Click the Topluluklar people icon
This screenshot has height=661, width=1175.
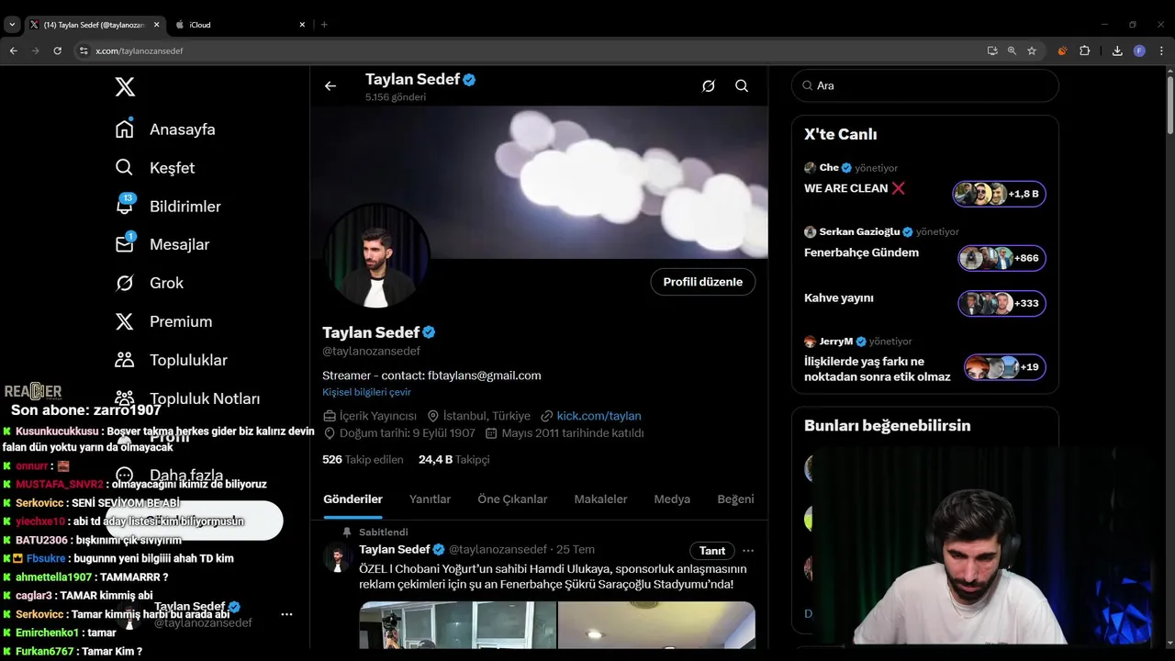pyautogui.click(x=124, y=360)
